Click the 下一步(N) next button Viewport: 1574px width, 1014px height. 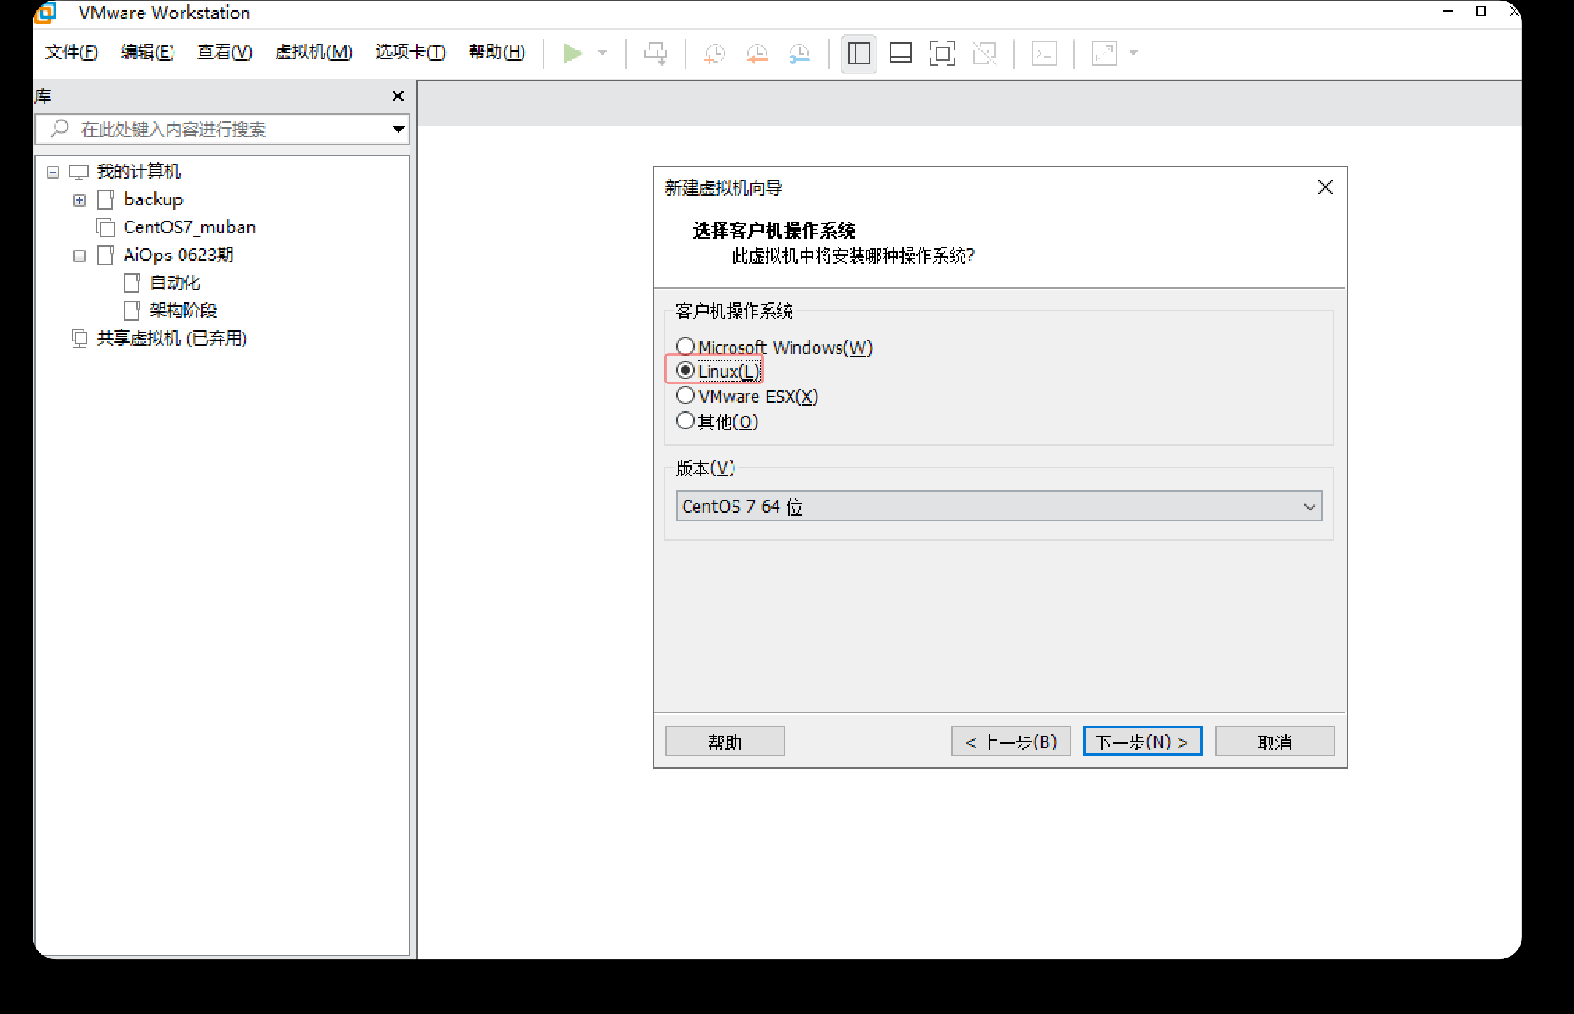[x=1142, y=741]
